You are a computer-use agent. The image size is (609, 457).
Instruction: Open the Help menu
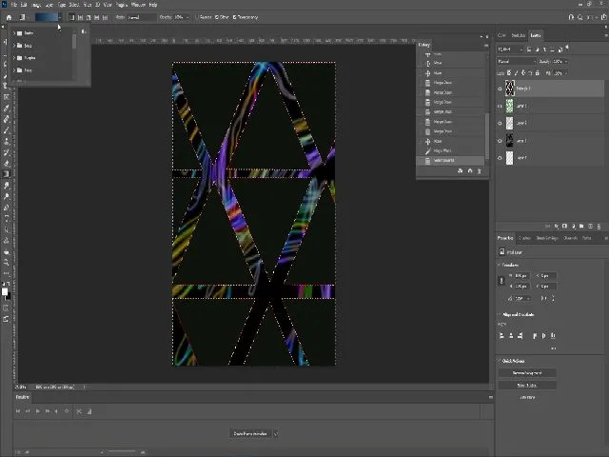pyautogui.click(x=153, y=5)
